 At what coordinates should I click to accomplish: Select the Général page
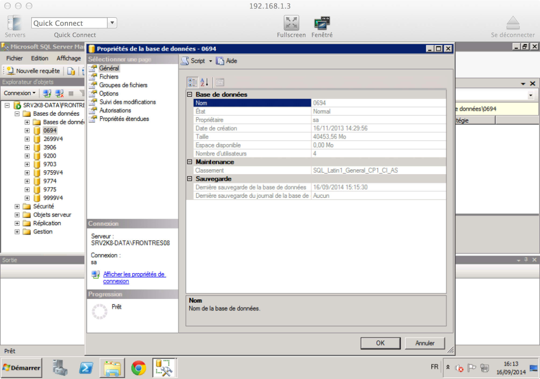[x=109, y=68]
